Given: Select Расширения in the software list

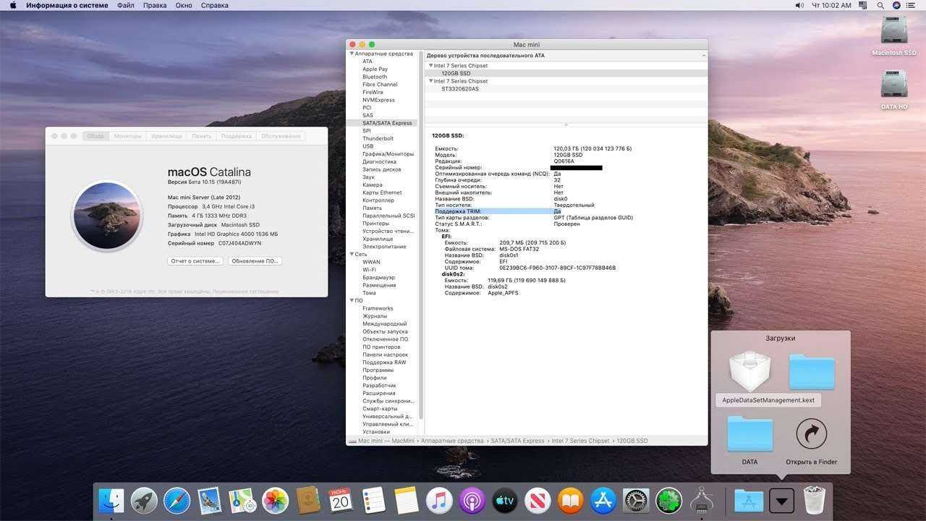Looking at the screenshot, I should [x=379, y=393].
